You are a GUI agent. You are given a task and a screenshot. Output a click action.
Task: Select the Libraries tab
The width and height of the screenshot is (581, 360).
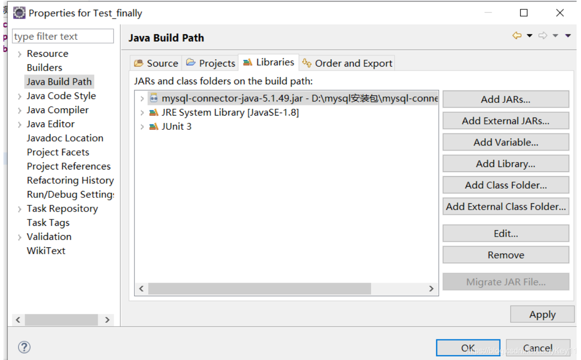(x=269, y=62)
